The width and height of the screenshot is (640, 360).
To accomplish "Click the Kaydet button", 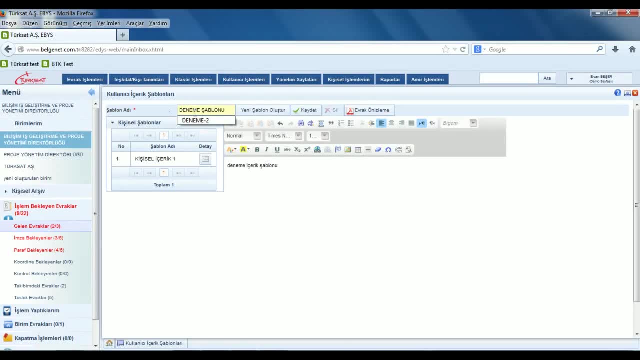I will click(305, 110).
